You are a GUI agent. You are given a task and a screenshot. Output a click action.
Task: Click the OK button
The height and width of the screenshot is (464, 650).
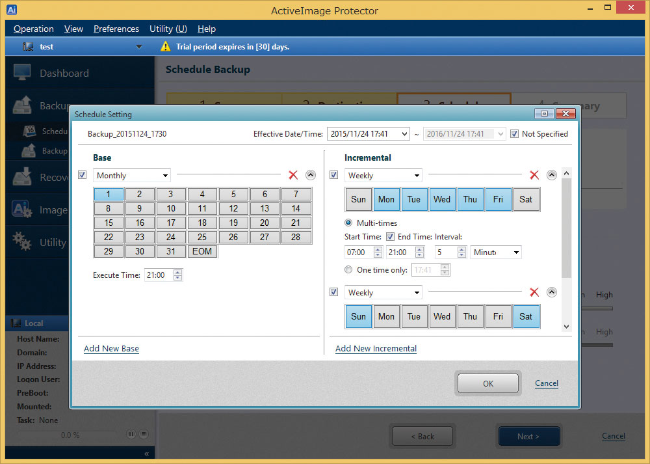[x=488, y=383]
